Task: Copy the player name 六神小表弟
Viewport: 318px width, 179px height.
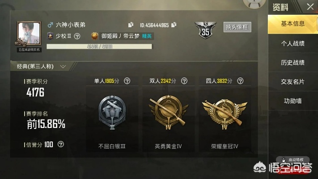Action: click(x=131, y=25)
